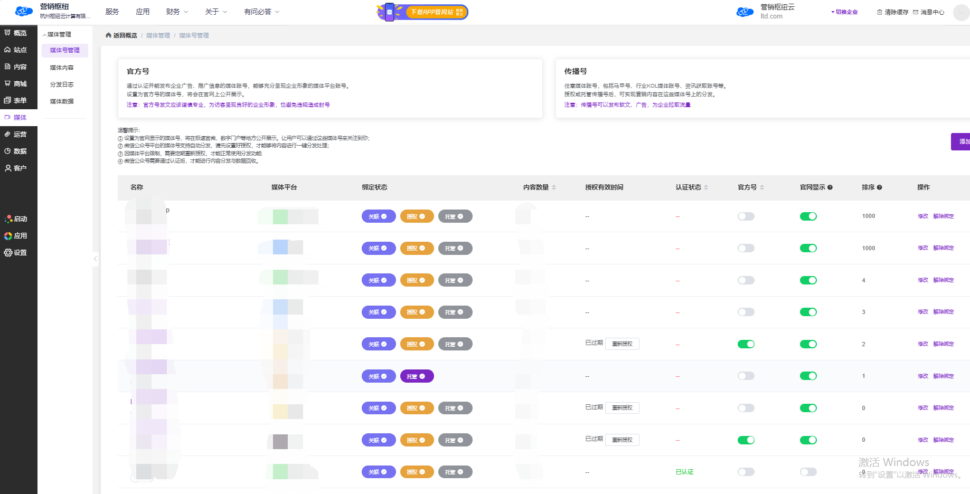Select the 数据 data icon in sidebar
970x494 pixels.
click(x=7, y=151)
